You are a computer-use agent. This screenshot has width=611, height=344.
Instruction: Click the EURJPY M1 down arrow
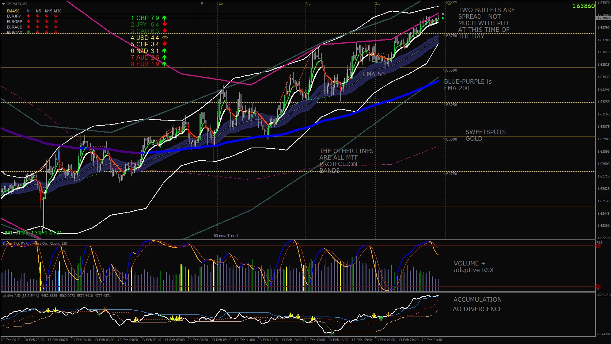(29, 16)
